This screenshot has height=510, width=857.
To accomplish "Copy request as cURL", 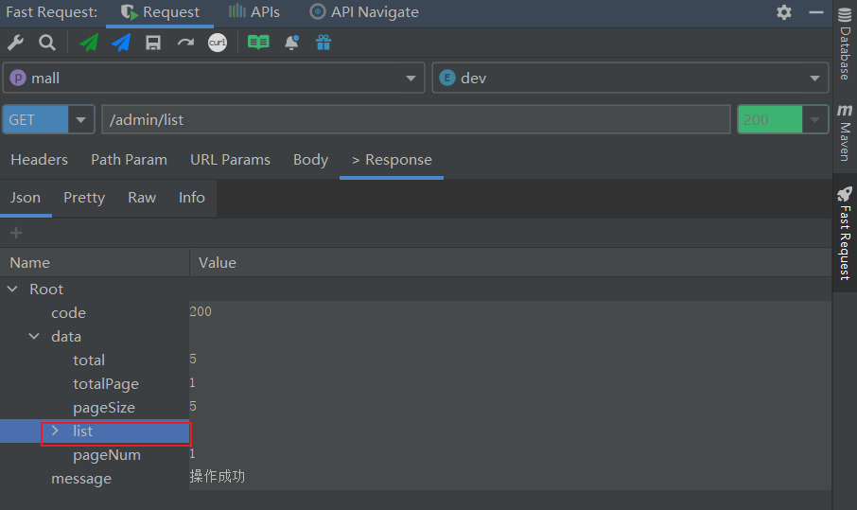I will [218, 43].
